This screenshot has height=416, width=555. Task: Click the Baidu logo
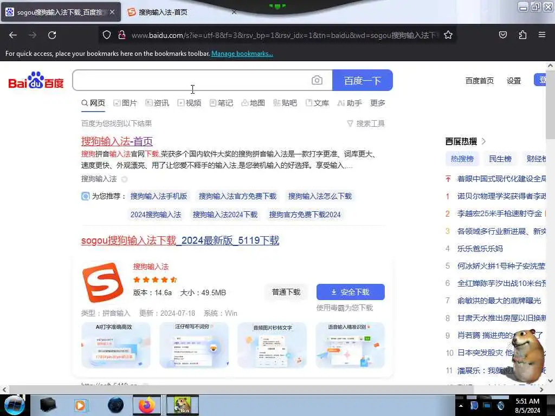[36, 80]
